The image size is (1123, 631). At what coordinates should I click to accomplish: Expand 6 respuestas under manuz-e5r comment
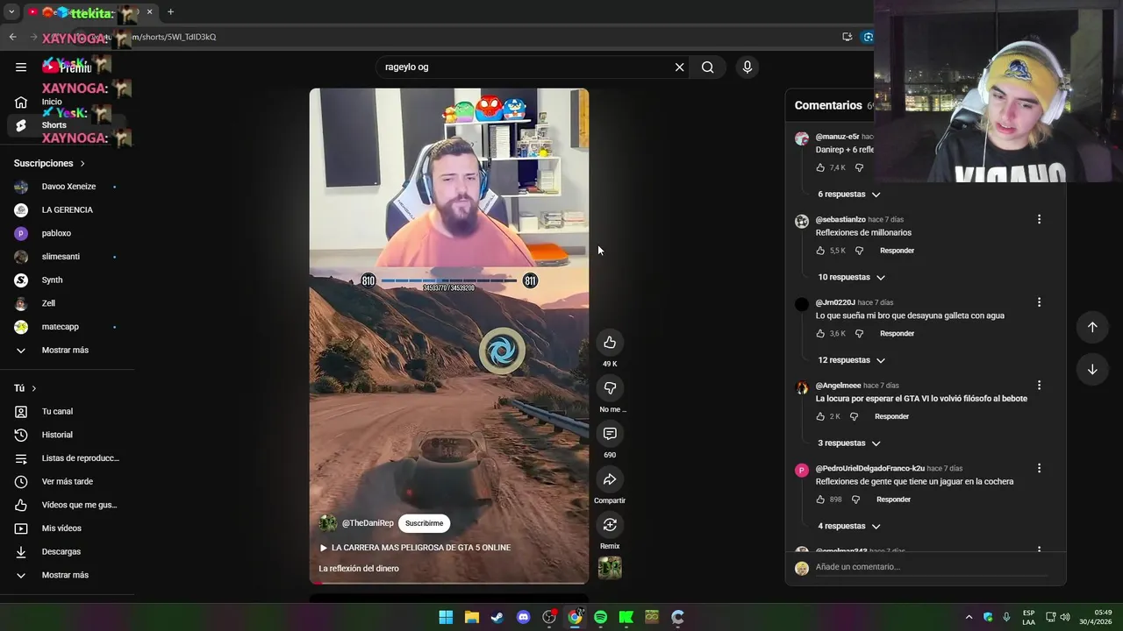849,195
